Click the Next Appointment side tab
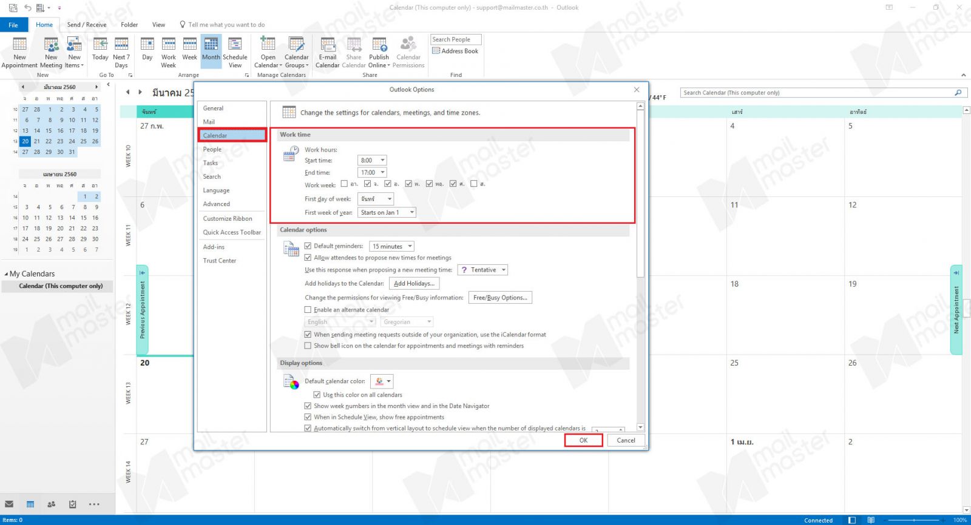Screen dimensions: 971x525 956,310
